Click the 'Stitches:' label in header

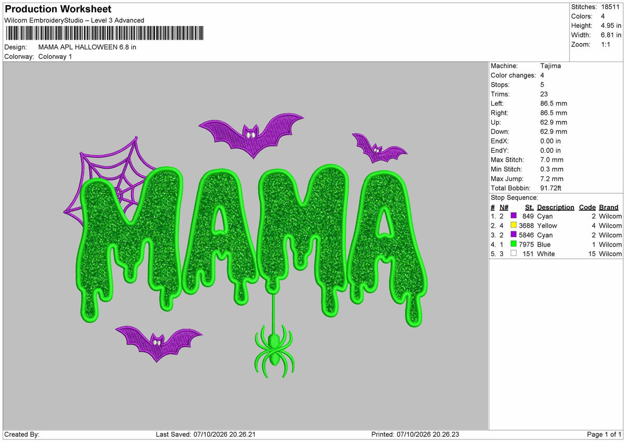[584, 7]
